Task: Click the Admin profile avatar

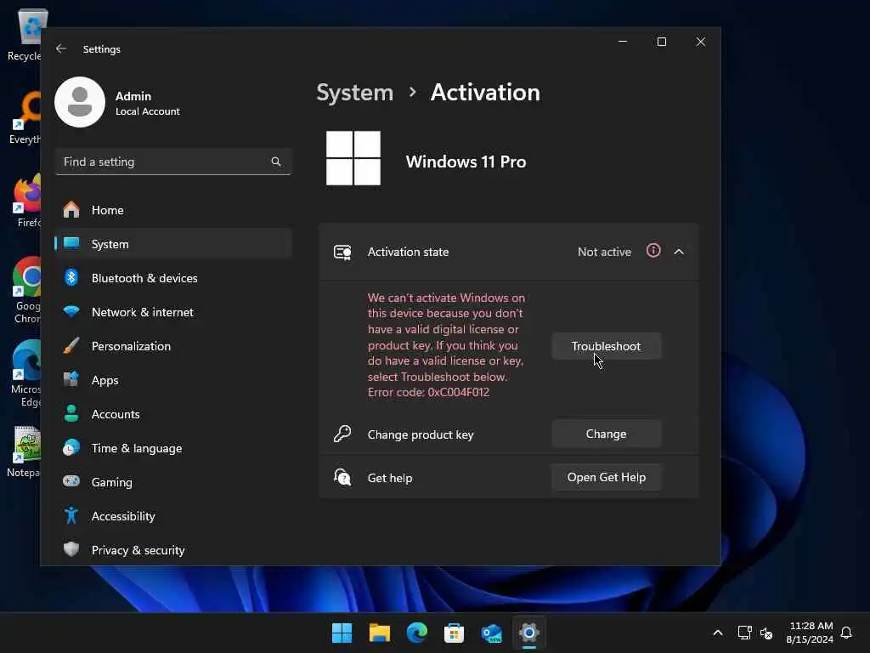Action: [x=80, y=102]
